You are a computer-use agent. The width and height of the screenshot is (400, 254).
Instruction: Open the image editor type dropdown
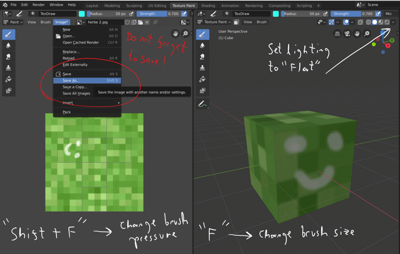tap(7, 14)
